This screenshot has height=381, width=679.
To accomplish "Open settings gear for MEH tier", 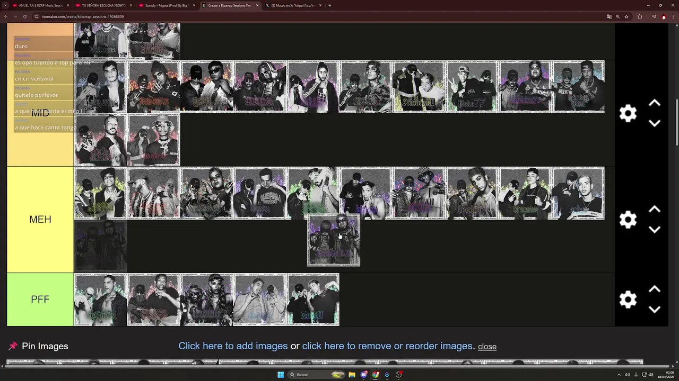I will pos(628,220).
